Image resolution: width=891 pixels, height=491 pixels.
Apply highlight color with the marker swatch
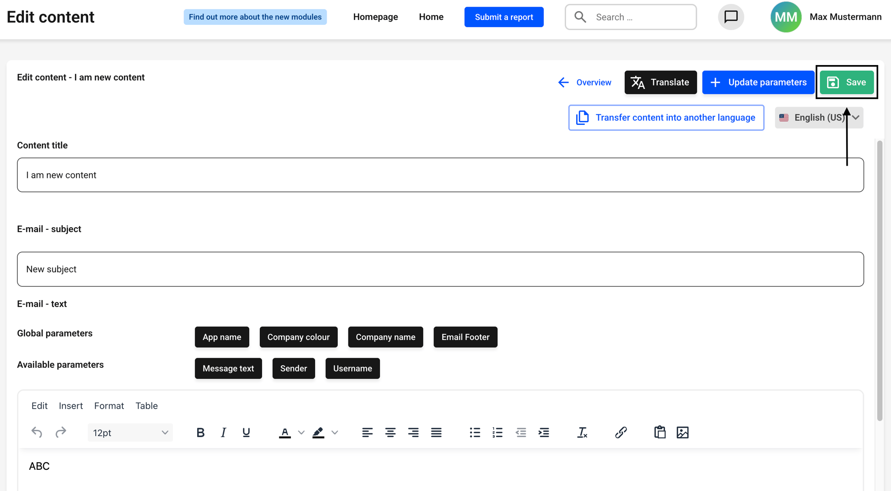318,433
